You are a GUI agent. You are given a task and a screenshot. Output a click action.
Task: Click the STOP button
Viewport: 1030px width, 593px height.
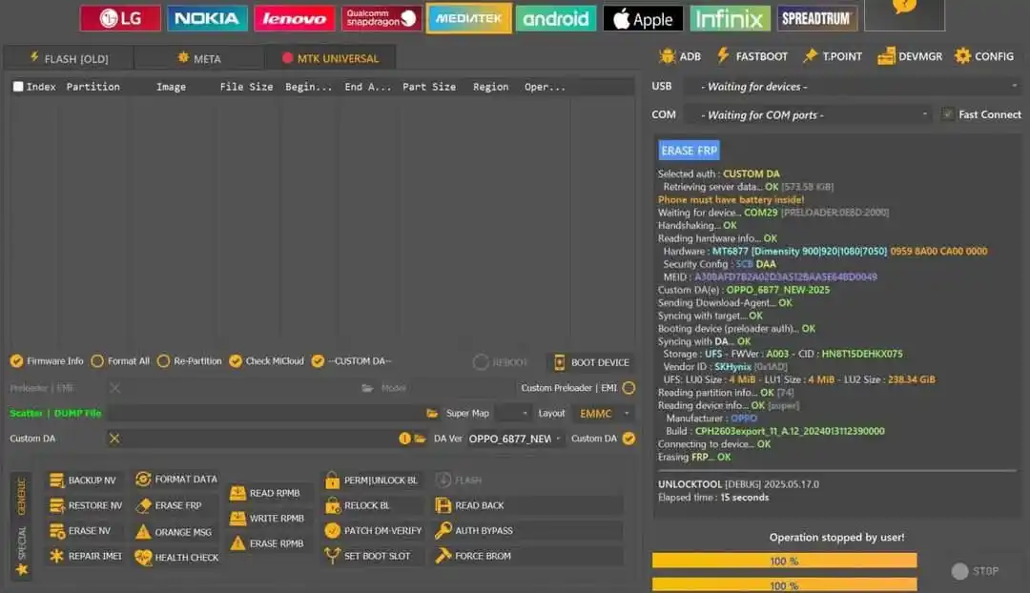point(976,571)
